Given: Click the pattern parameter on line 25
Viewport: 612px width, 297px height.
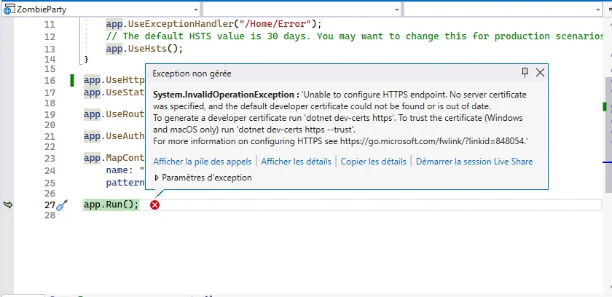Looking at the screenshot, I should click(125, 183).
